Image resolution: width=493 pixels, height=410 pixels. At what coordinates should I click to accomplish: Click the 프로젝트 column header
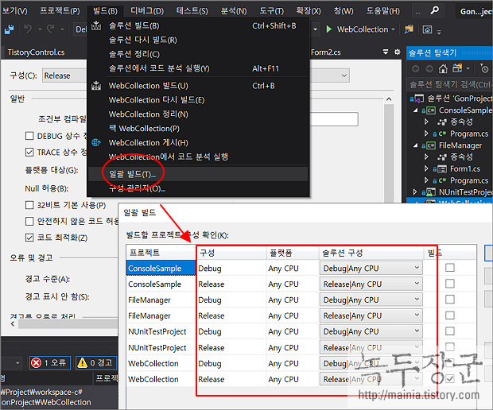(161, 253)
